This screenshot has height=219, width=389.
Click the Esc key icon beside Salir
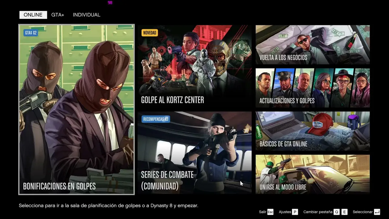270,212
